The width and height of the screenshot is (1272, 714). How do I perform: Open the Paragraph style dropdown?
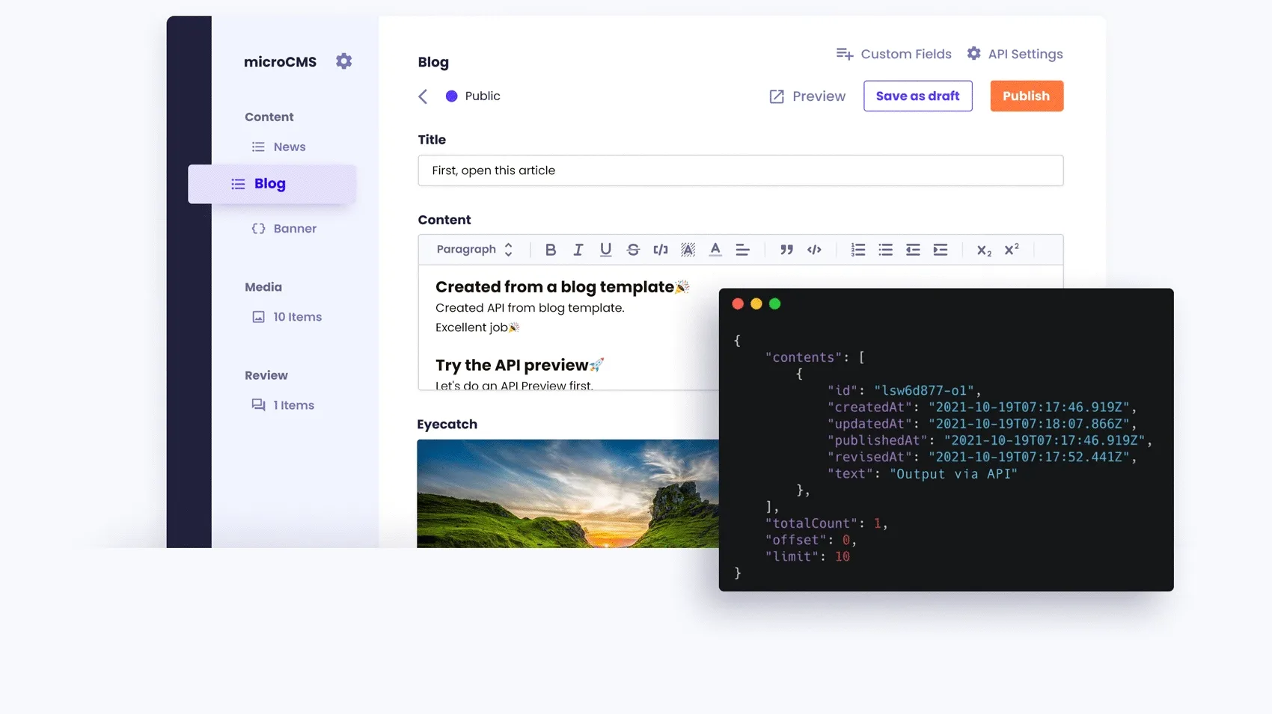tap(474, 250)
